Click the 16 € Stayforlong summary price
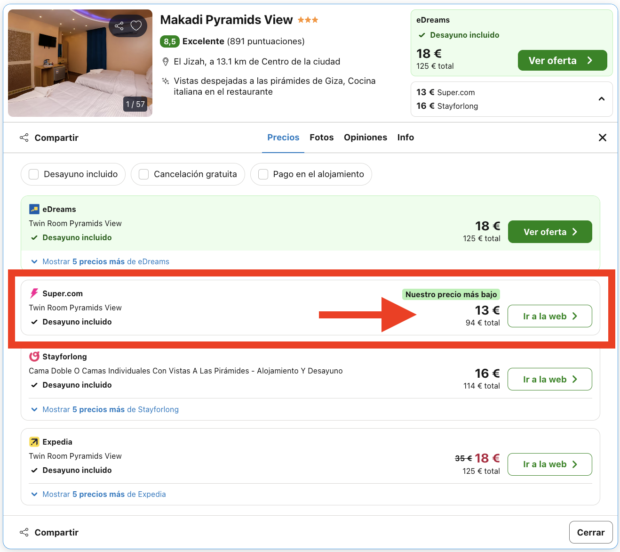 [x=447, y=106]
